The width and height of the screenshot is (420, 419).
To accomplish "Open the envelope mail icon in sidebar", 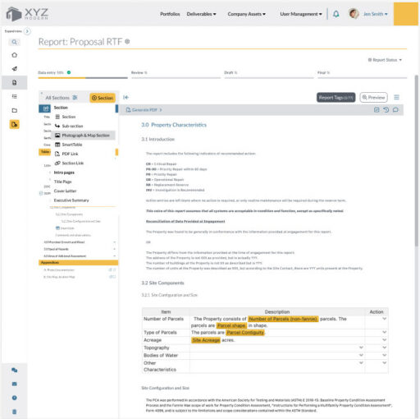I will point(14,384).
